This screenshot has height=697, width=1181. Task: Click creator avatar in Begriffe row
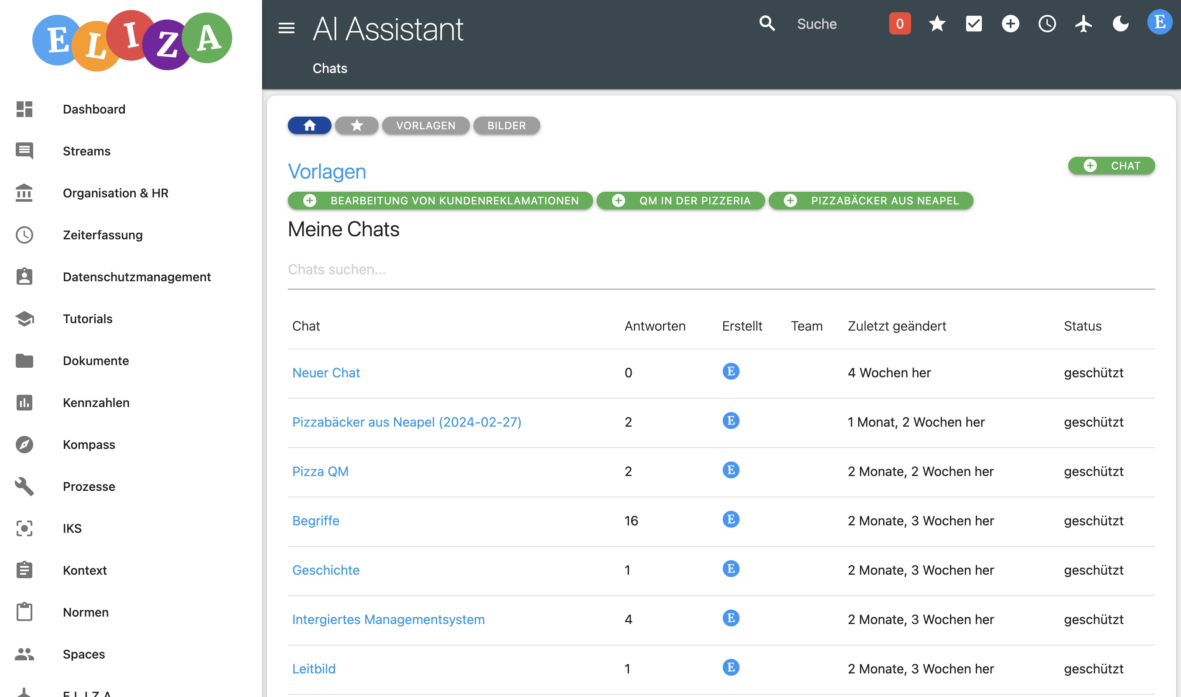pyautogui.click(x=731, y=519)
